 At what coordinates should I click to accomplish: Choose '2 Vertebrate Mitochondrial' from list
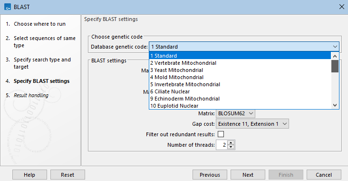point(240,63)
